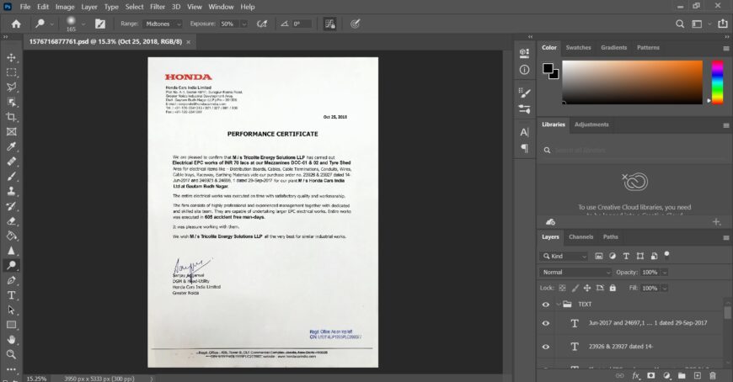Screen dimensions: 733x382
Task: Select the Sharpen/Blur tool
Action: (11, 251)
